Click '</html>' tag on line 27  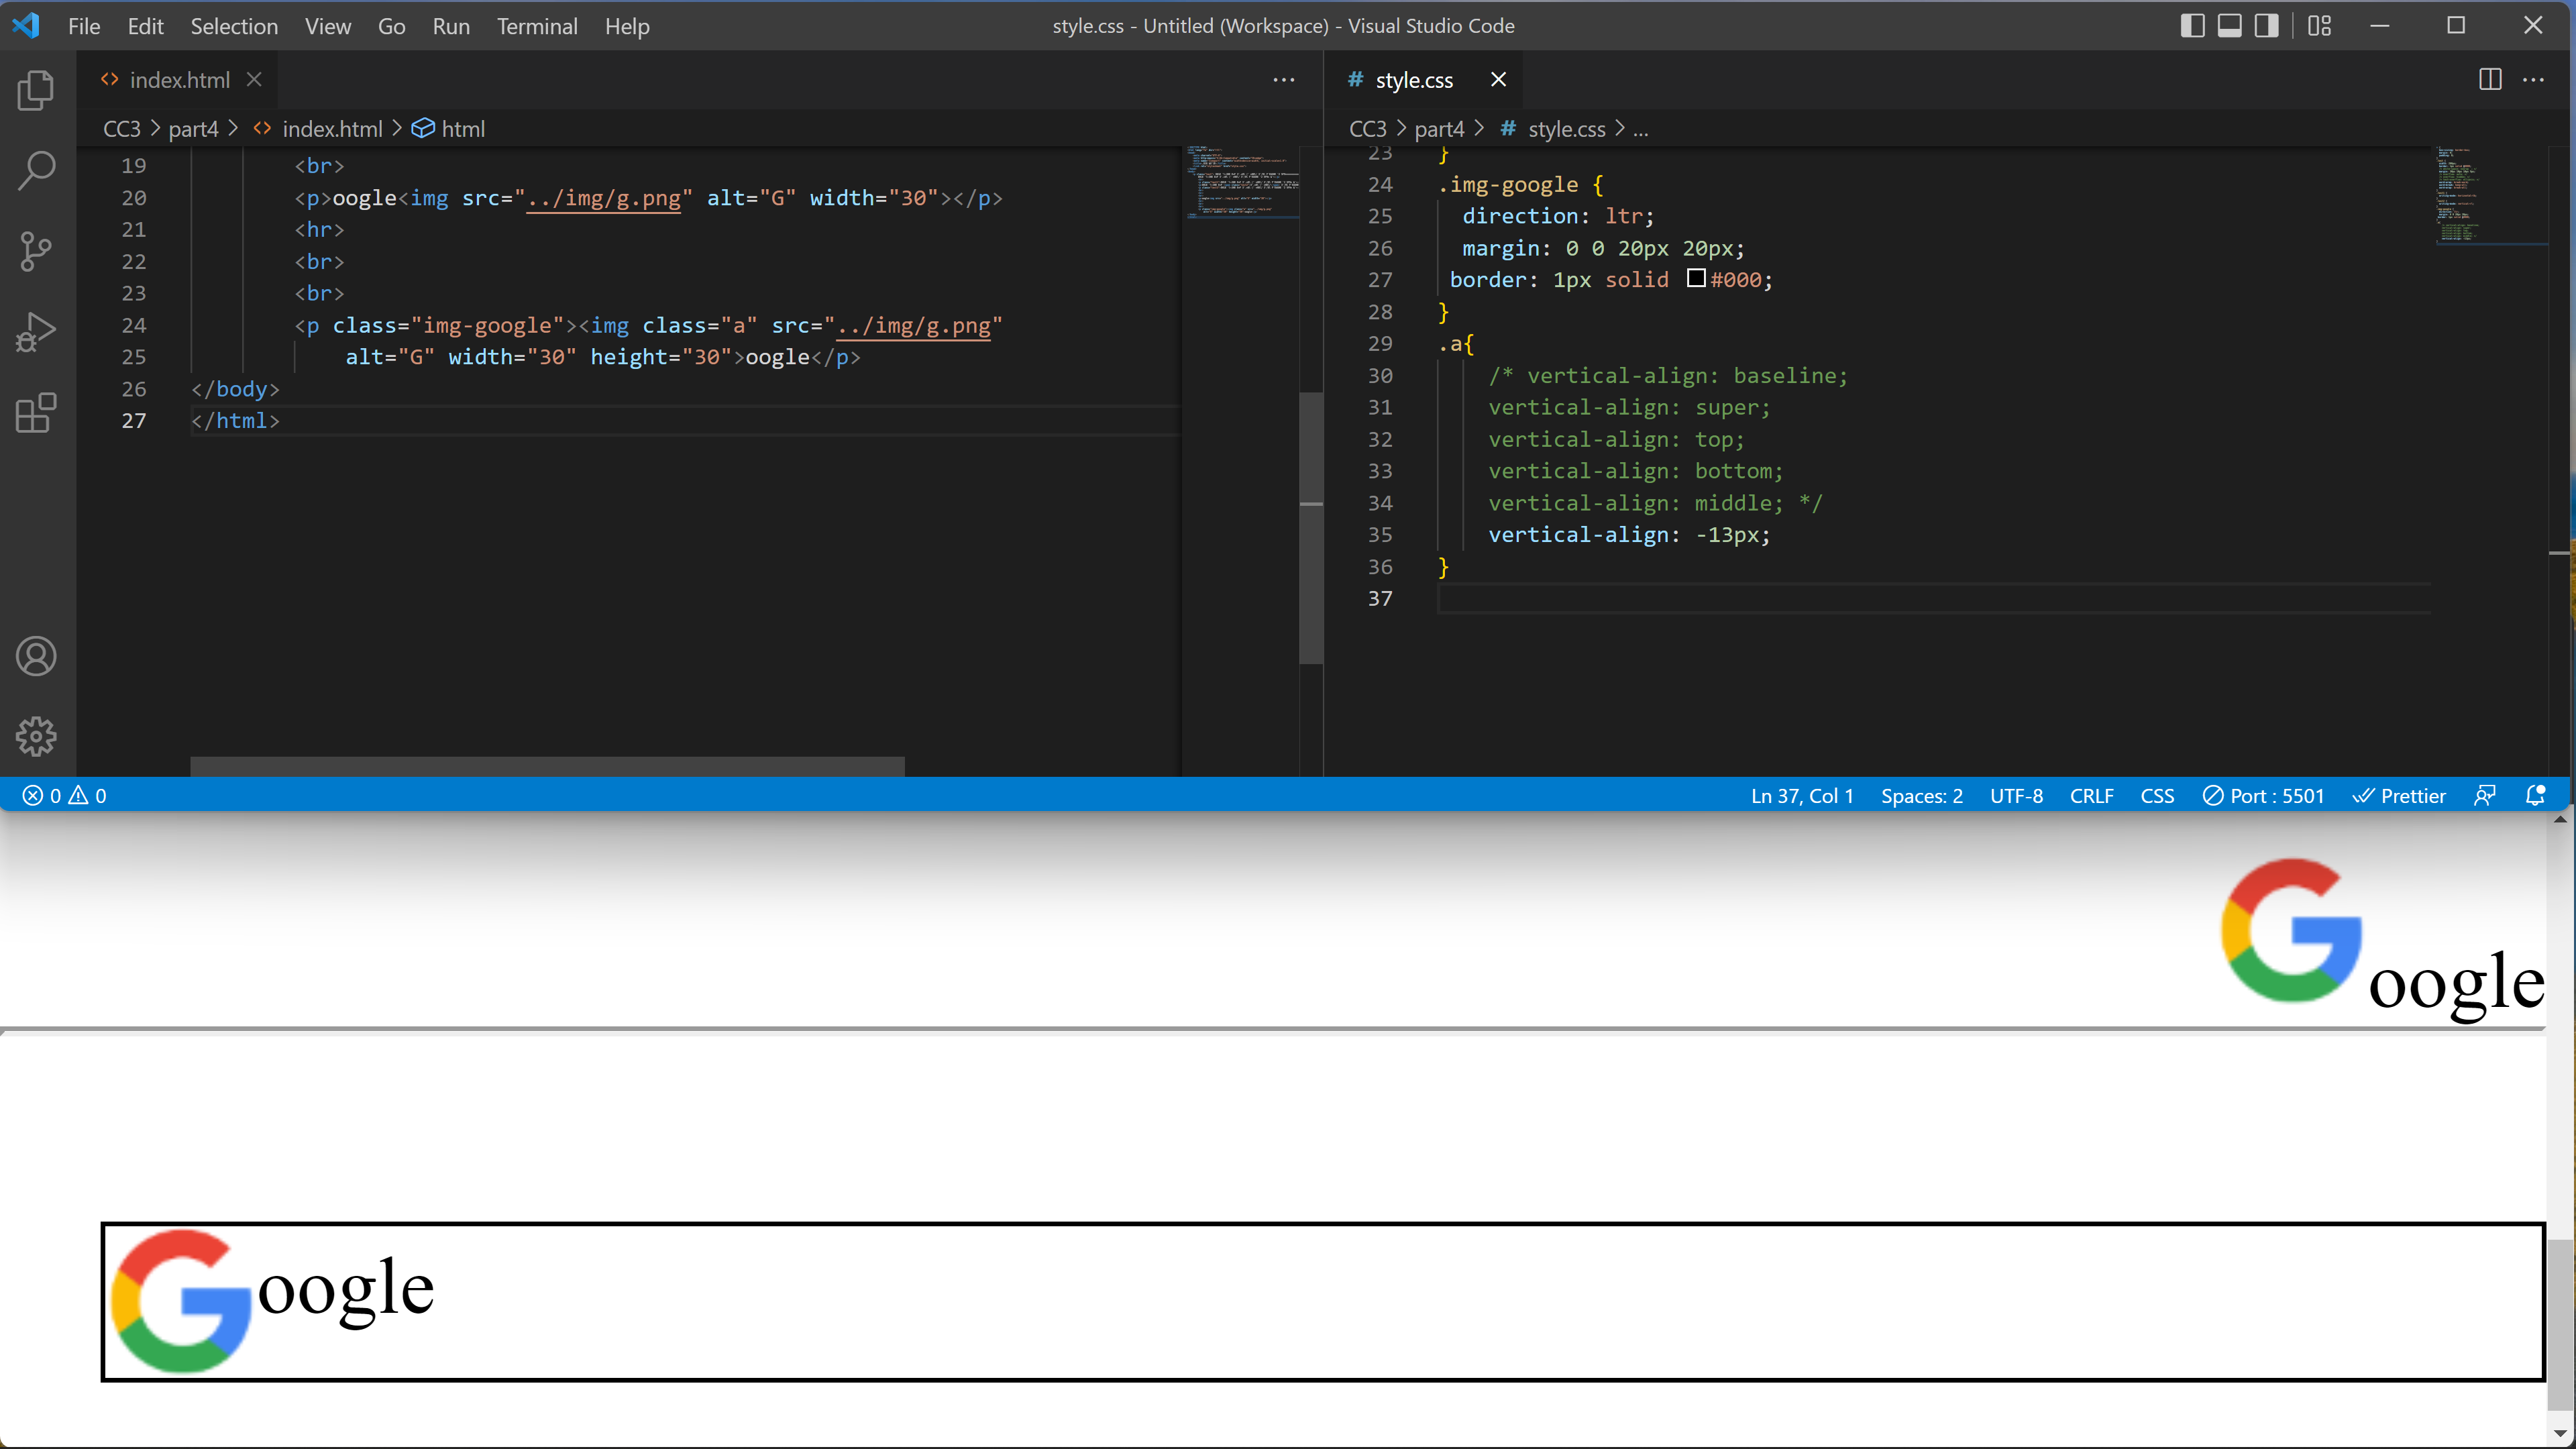pos(235,421)
